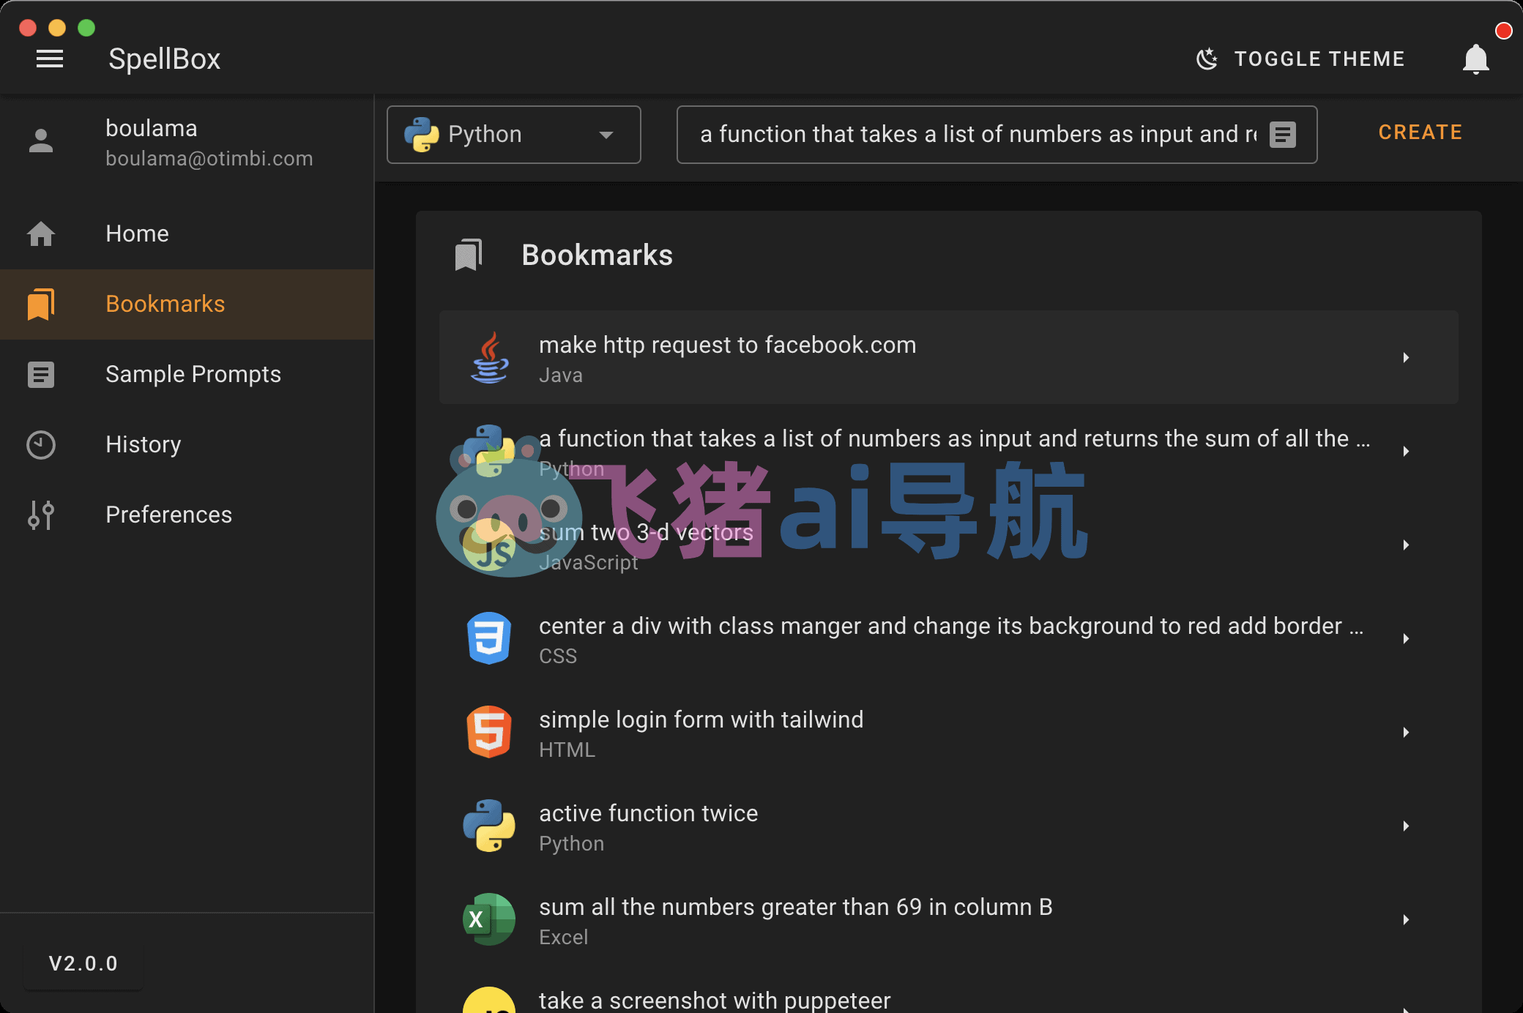
Task: Expand the CSS bookmark arrow
Action: pyautogui.click(x=1406, y=638)
